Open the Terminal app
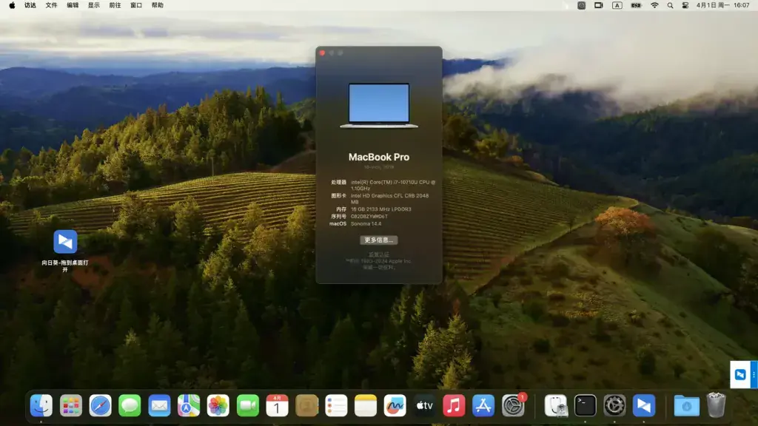 pyautogui.click(x=585, y=405)
